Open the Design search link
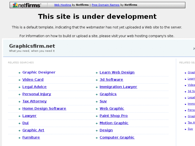 click(106, 130)
